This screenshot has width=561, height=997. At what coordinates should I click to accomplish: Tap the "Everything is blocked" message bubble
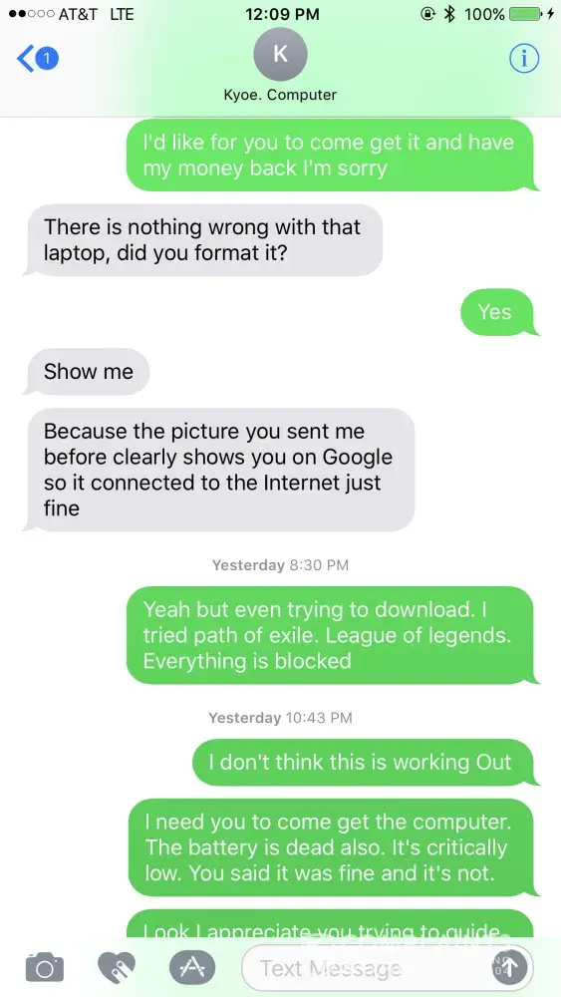333,635
